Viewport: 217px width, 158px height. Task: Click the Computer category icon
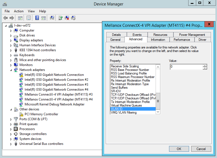click(x=16, y=30)
